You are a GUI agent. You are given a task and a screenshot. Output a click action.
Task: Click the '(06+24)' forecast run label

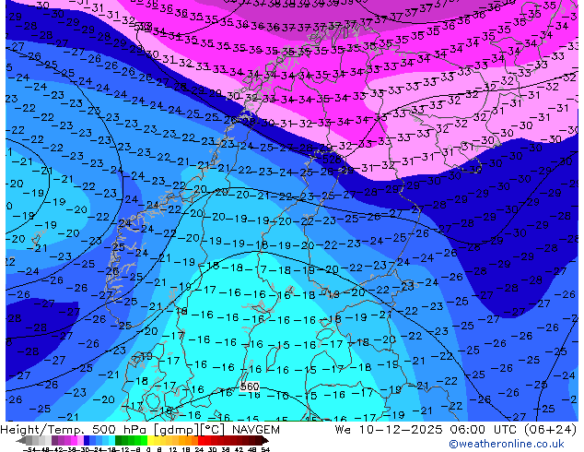click(550, 430)
